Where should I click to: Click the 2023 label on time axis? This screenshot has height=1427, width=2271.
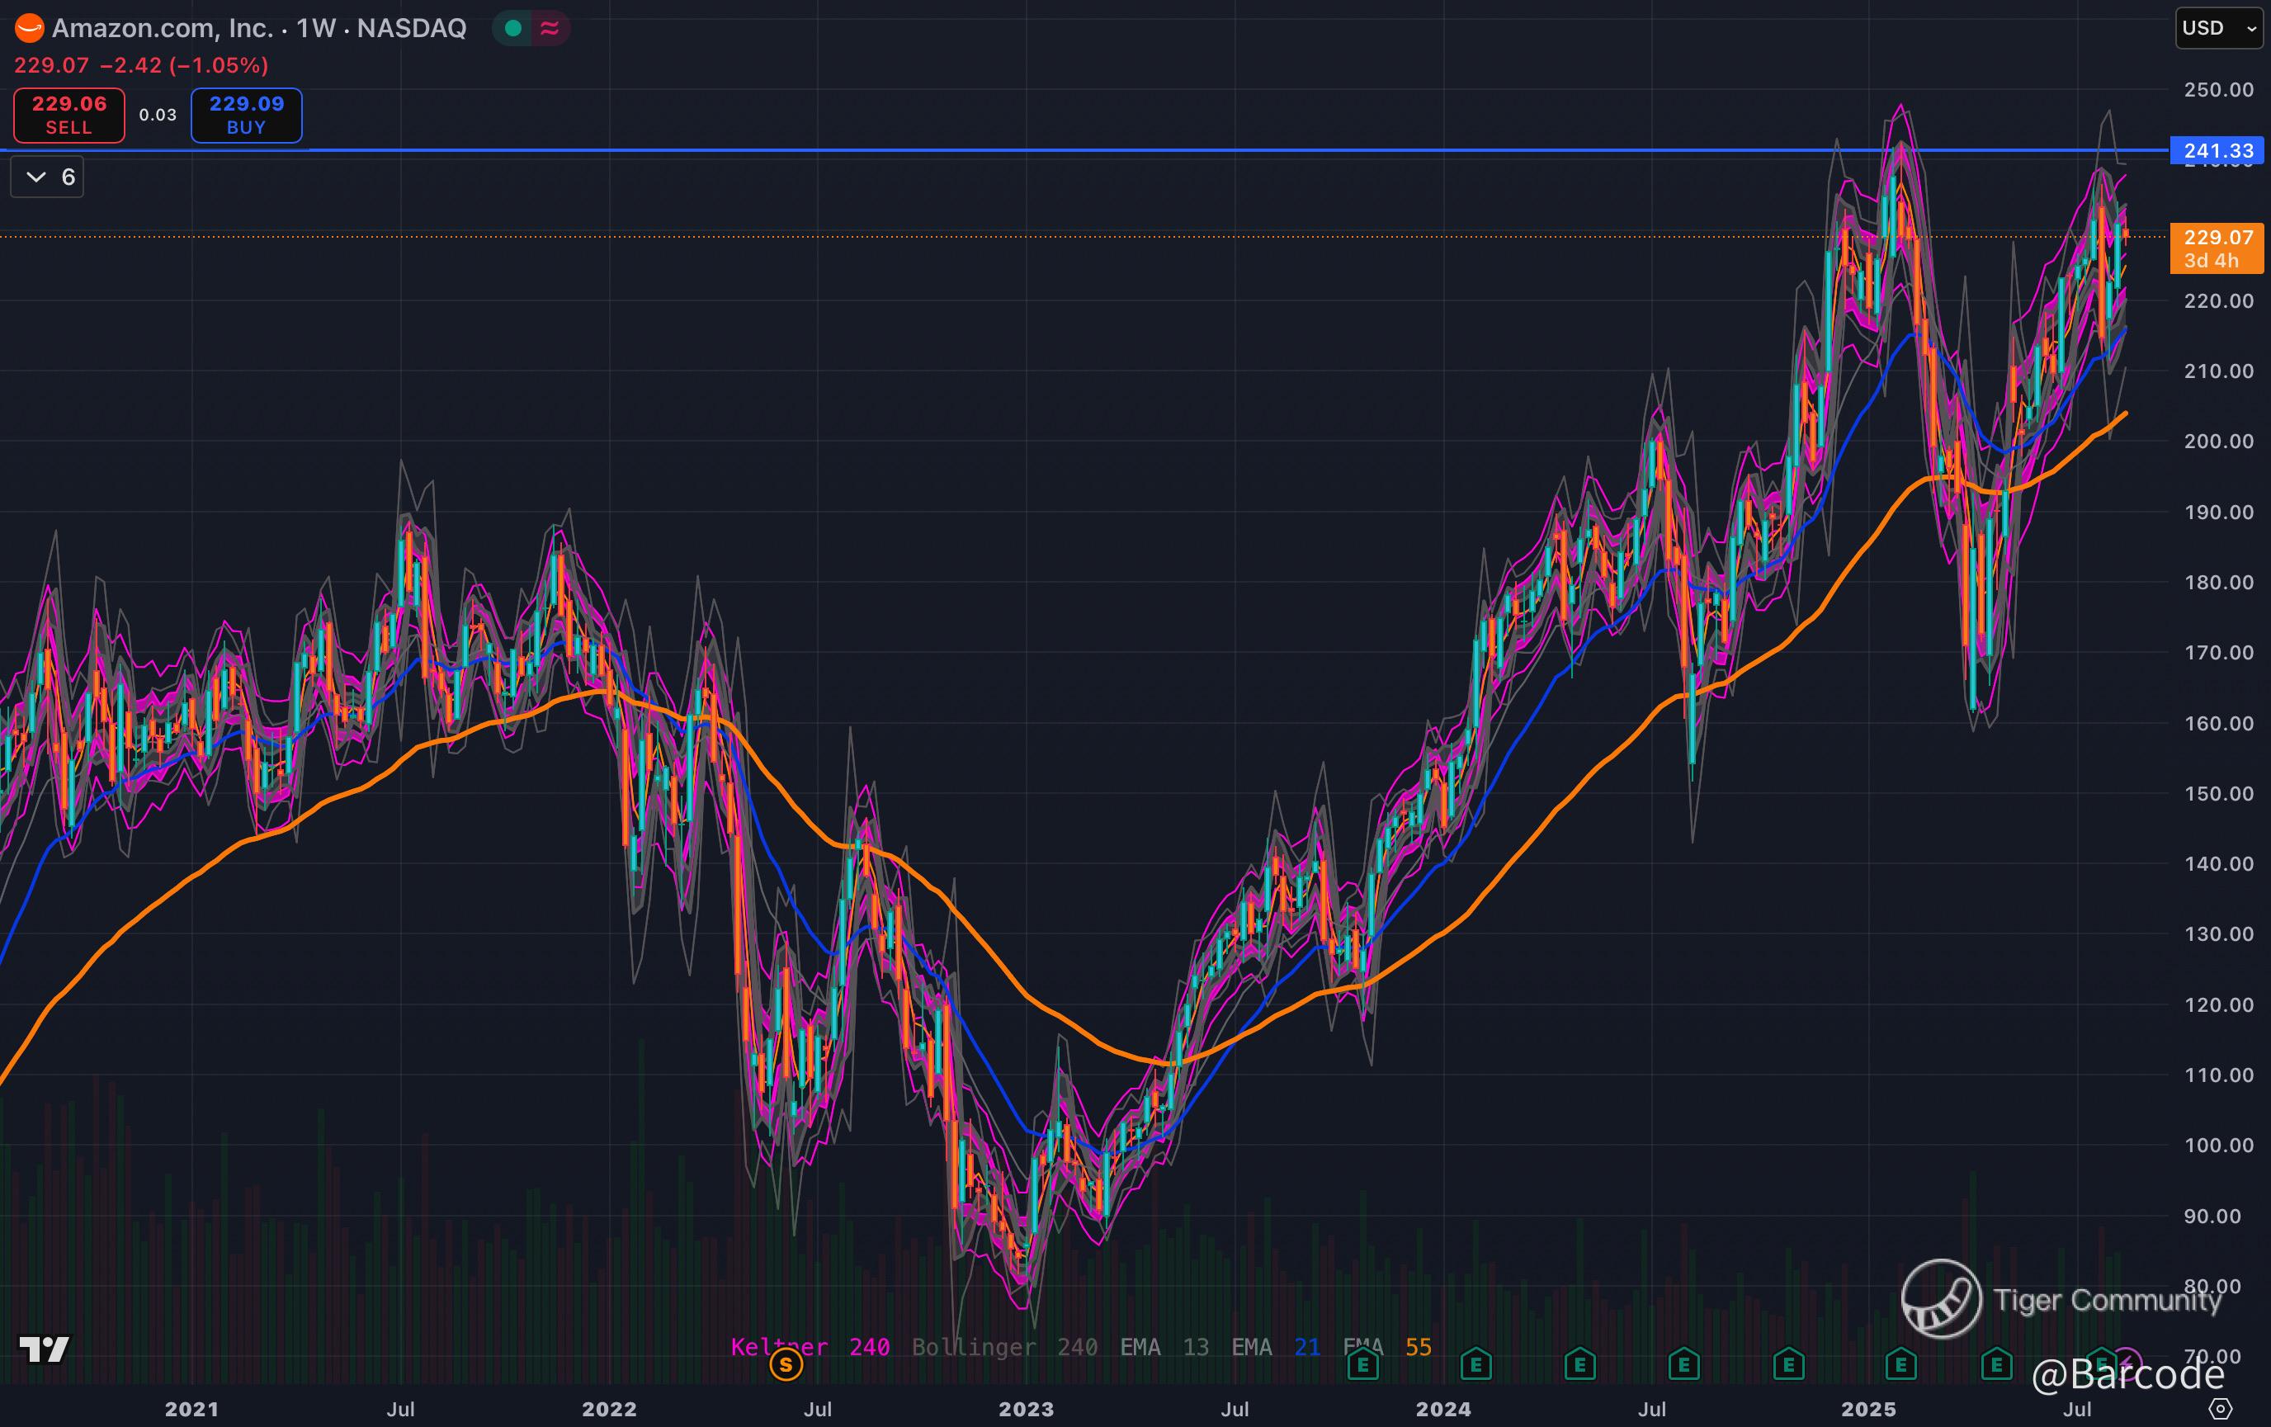[x=1026, y=1409]
